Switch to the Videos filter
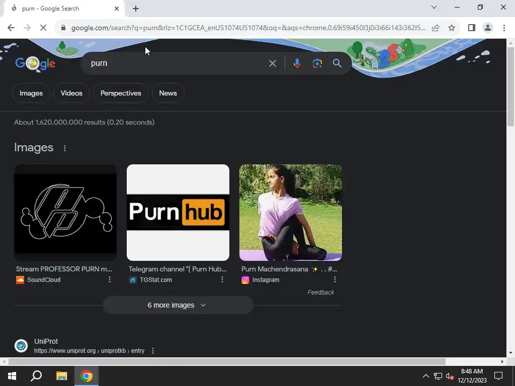 pos(71,93)
